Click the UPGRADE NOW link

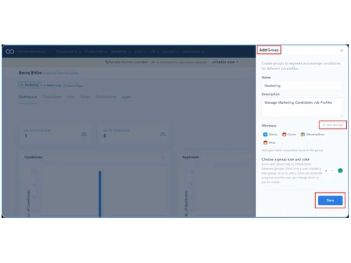coord(225,62)
